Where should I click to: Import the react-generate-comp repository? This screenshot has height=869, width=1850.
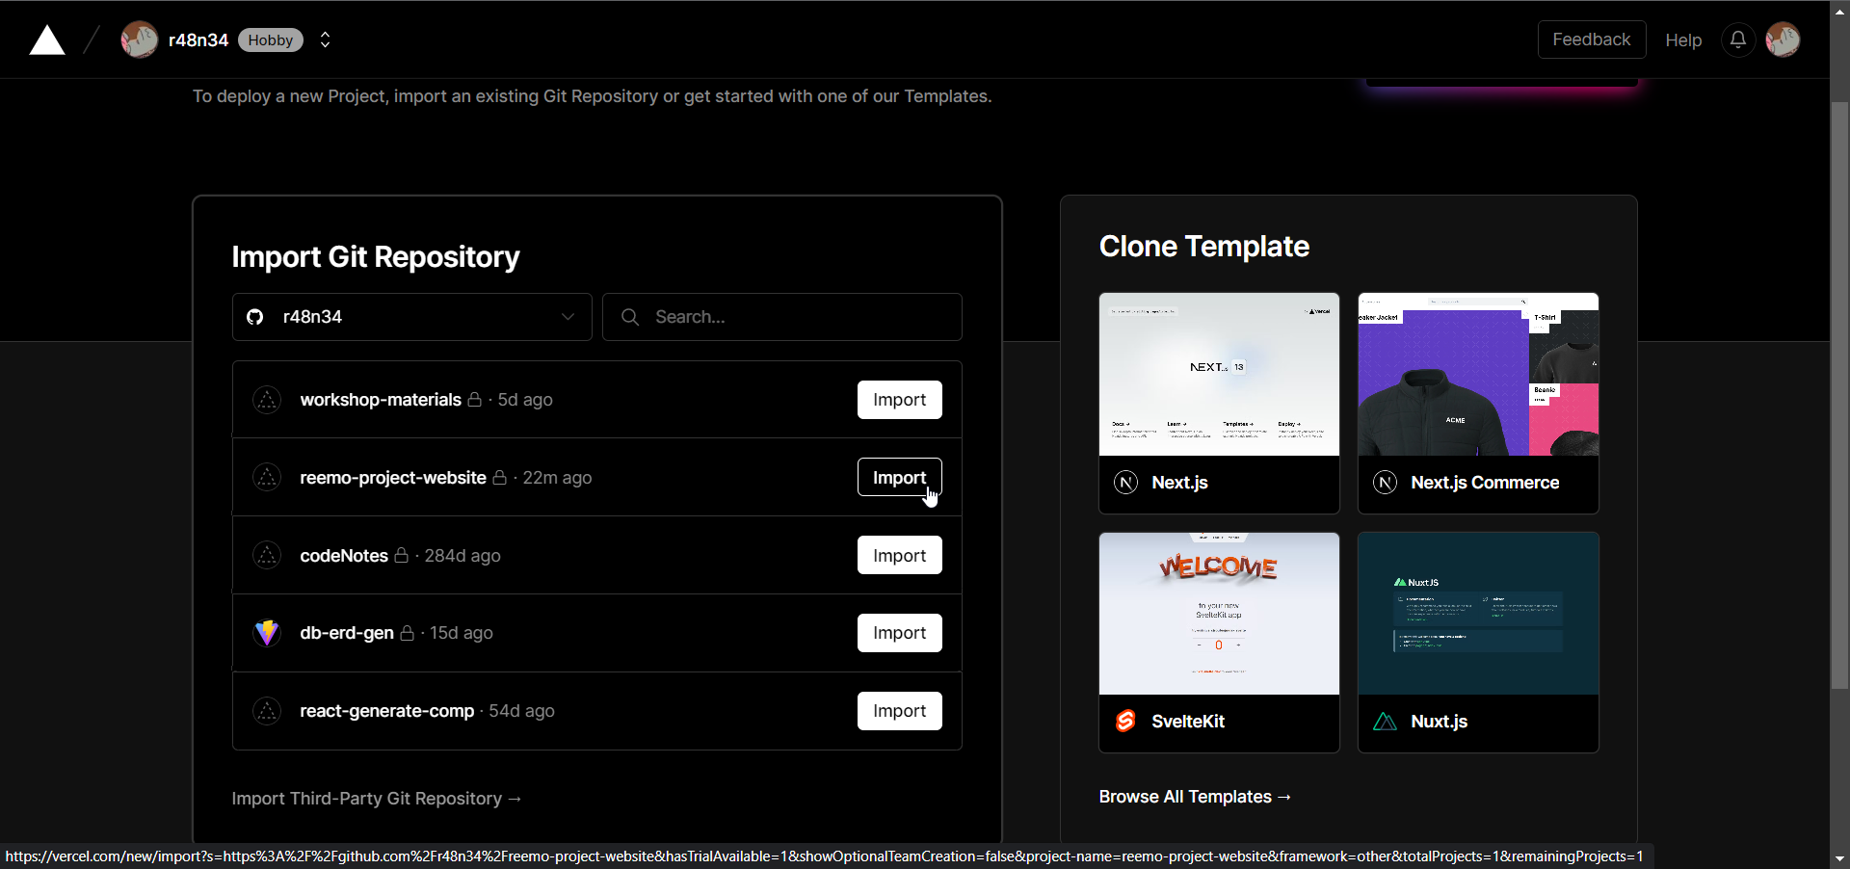900,711
